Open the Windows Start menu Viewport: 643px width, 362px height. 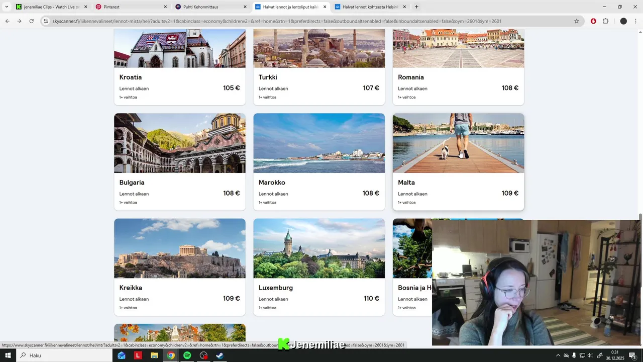click(8, 355)
